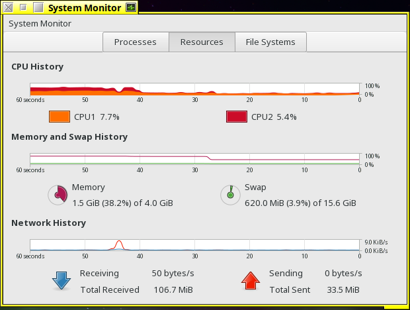Screen dimensions: 410x310
Task: Click the CPU2 5.4% label
Action: (x=274, y=117)
